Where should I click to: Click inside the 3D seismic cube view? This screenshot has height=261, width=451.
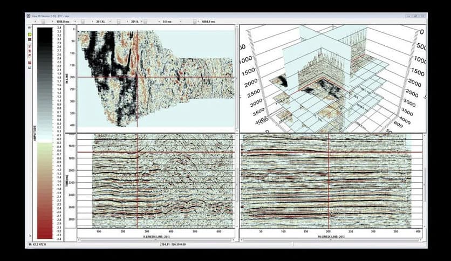pos(333,78)
